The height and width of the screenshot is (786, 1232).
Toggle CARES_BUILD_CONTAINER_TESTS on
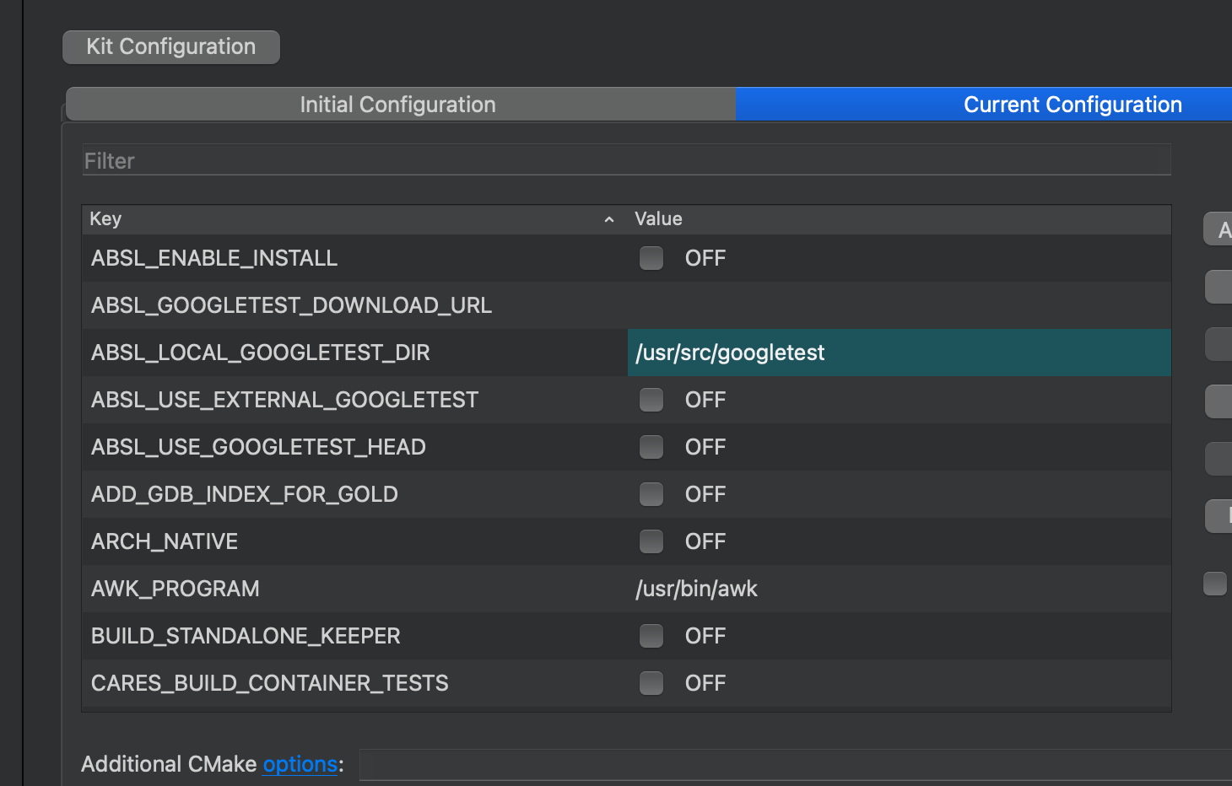(651, 683)
